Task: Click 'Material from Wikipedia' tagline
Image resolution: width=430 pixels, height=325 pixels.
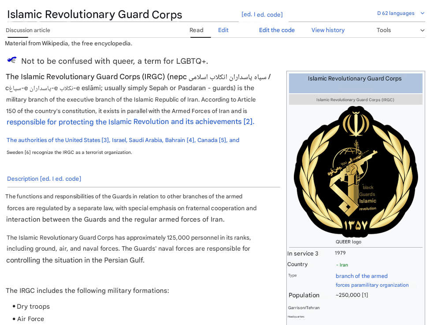Action: coord(69,43)
